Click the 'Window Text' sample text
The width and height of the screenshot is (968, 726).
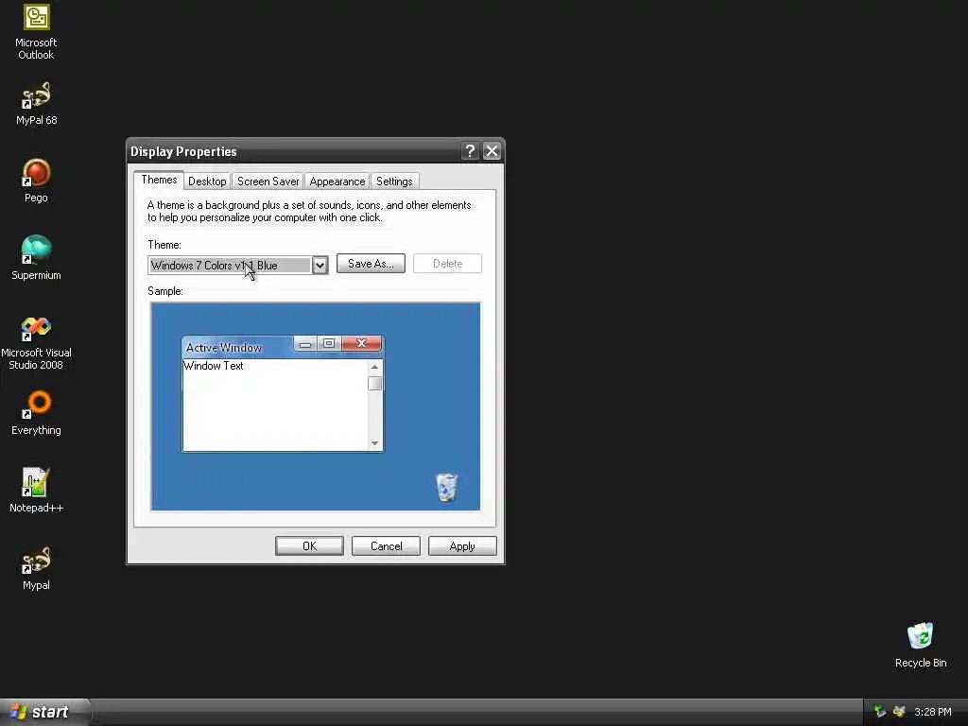click(x=214, y=366)
